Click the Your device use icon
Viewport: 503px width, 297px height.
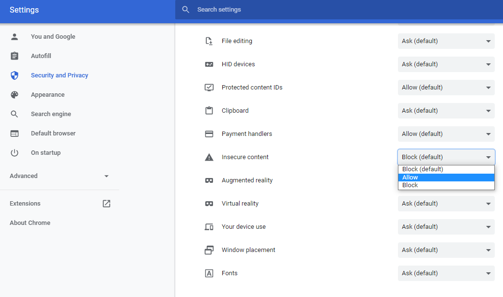point(209,227)
